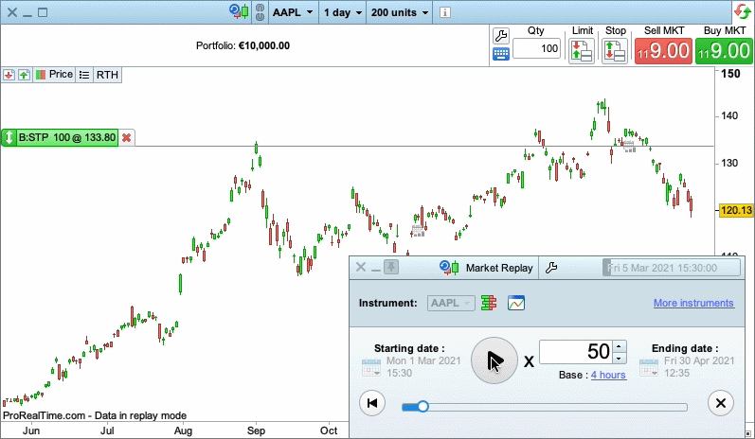Click the green up arrow chart icon
The image size is (755, 439).
coord(24,75)
